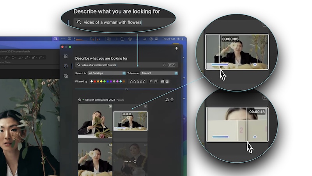Select circle cursor tool in background window
Screen dimensions: 312x176
tap(13, 57)
